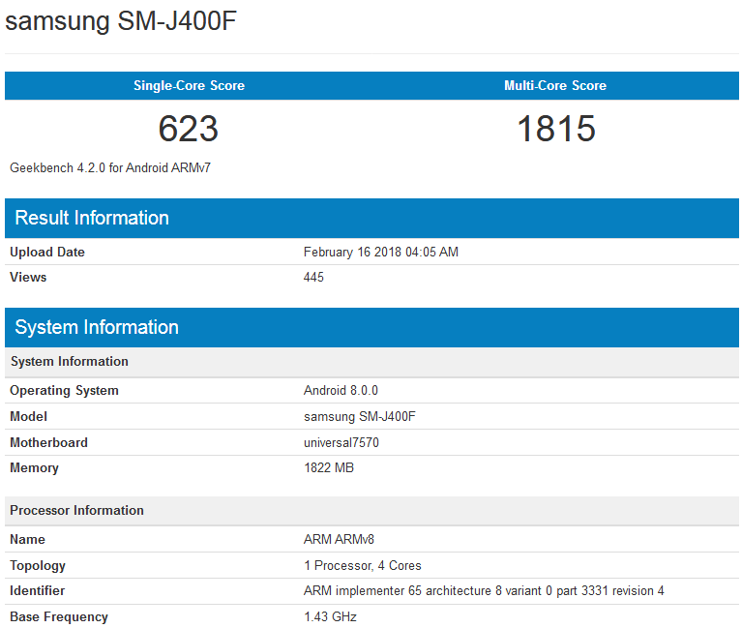Click the blue System Information section header
742x628 pixels.
[371, 327]
